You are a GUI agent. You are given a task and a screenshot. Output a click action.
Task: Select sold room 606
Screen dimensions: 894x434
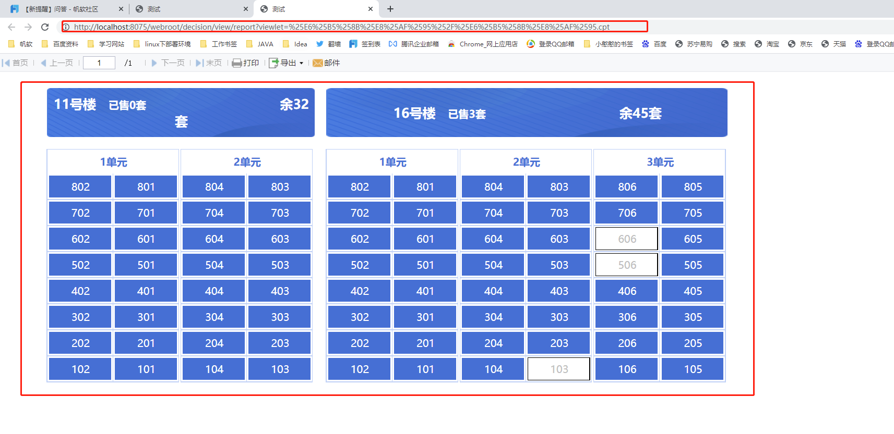tap(627, 239)
